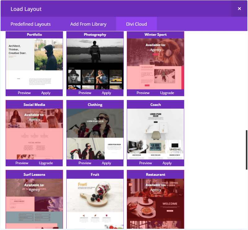
Task: Select the Divi Cloud tab
Action: (x=136, y=24)
